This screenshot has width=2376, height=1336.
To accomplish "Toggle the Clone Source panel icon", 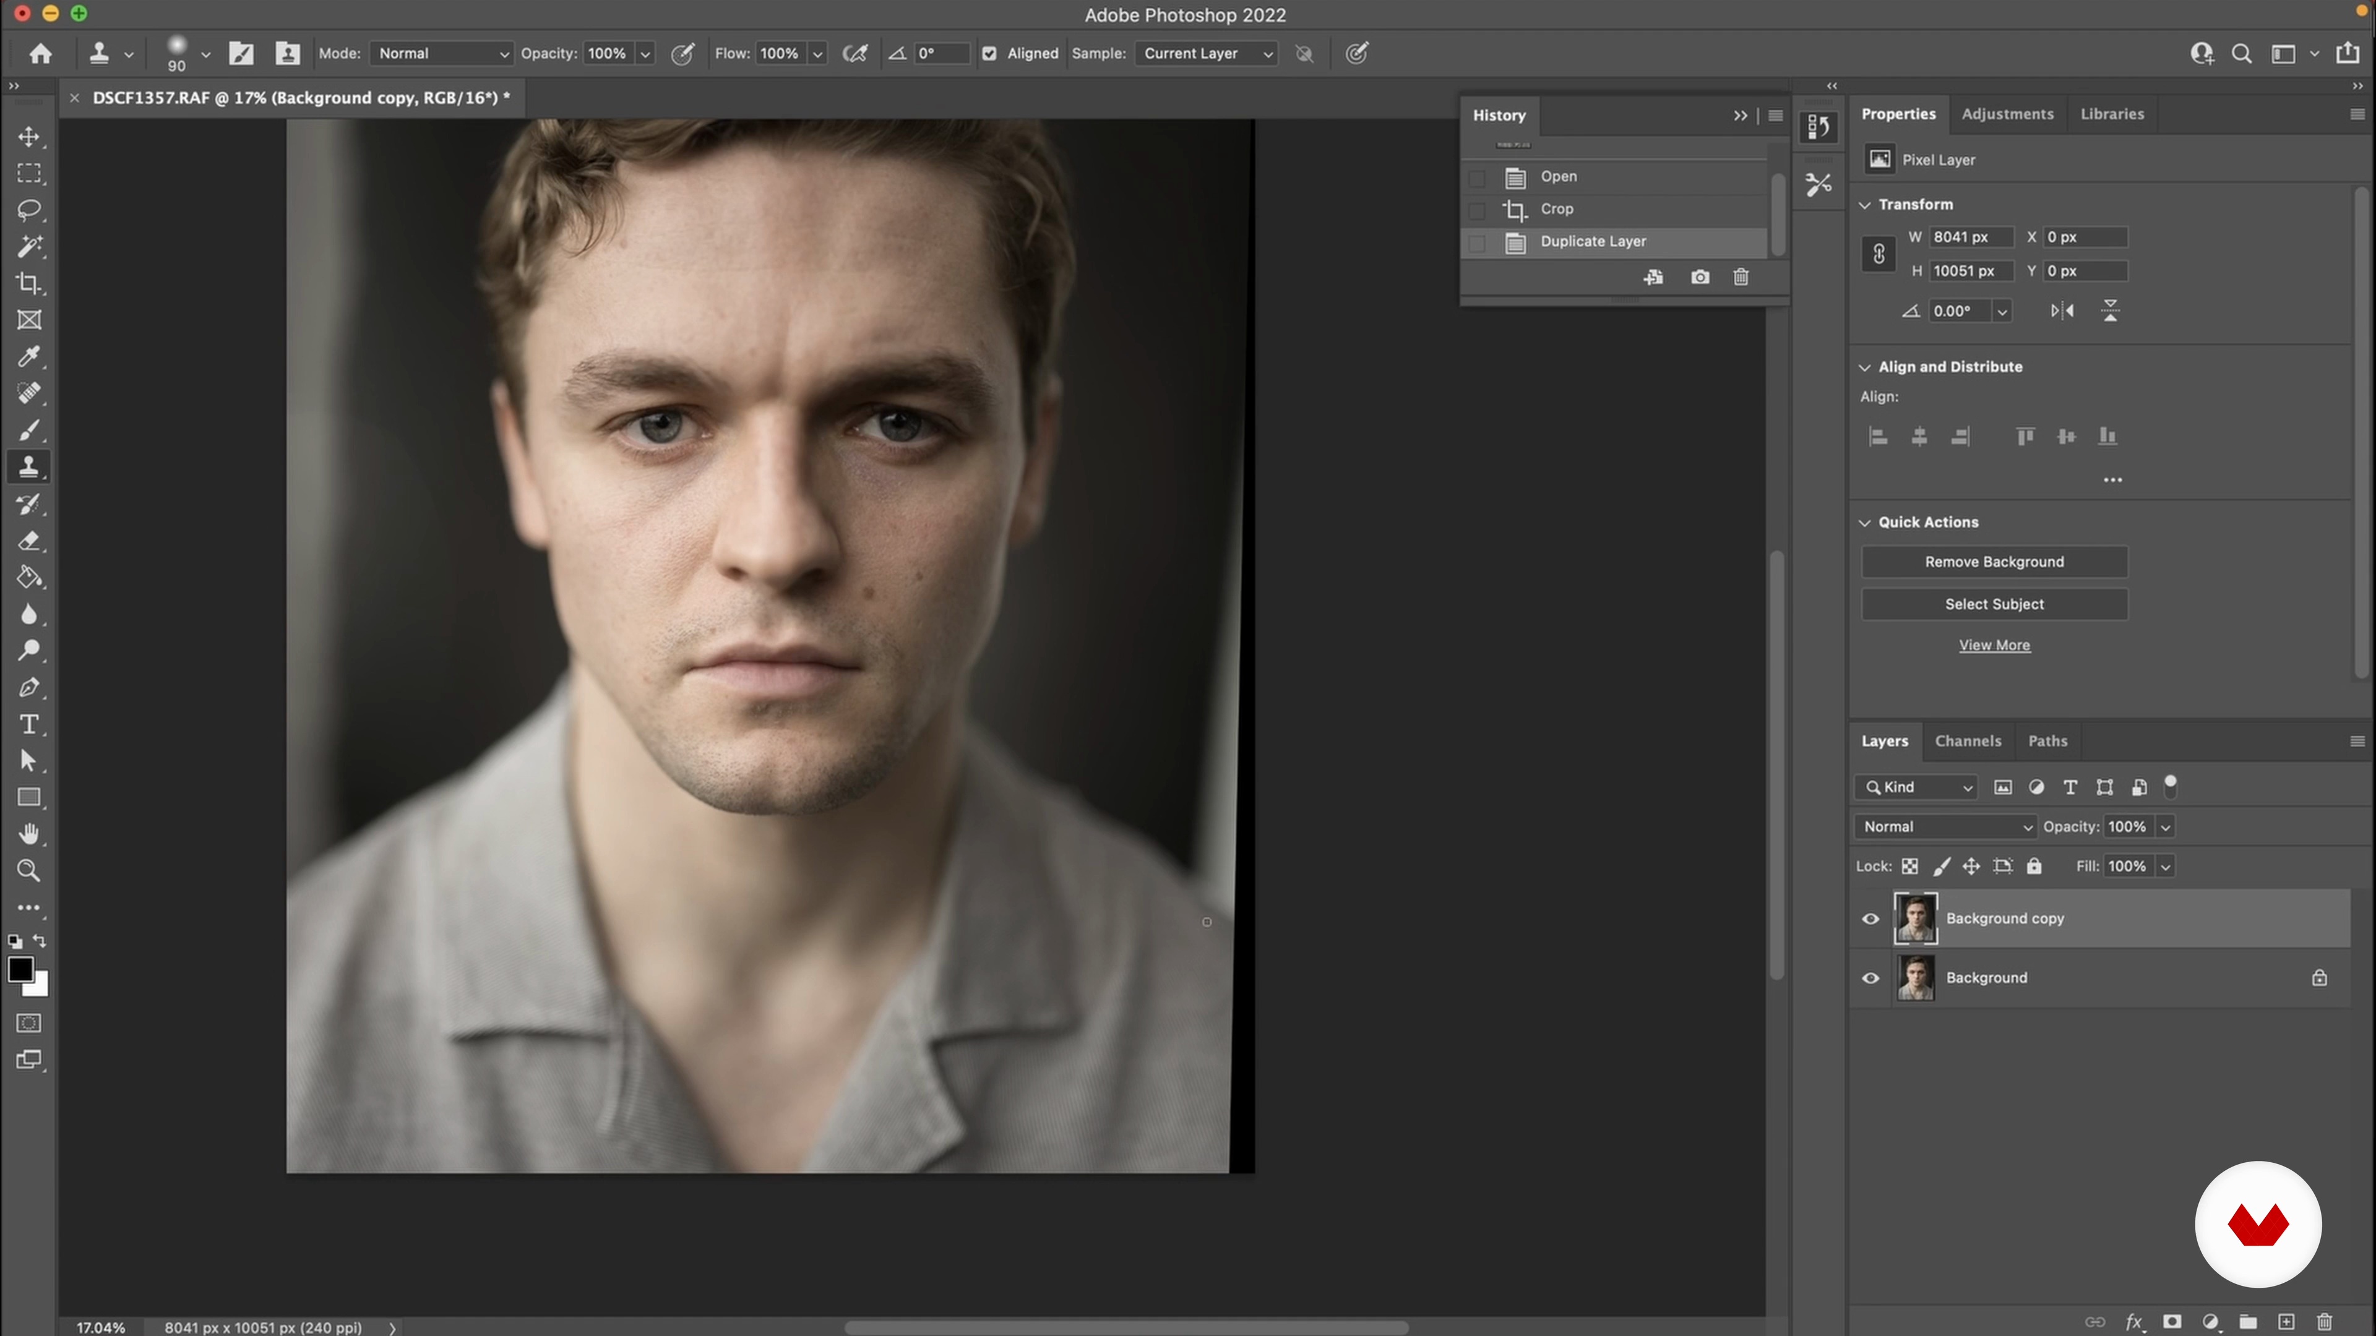I will pyautogui.click(x=288, y=53).
